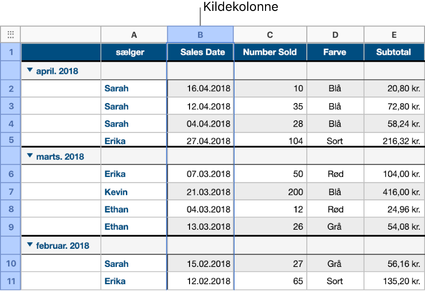Select row 1 header
This screenshot has width=425, height=291.
pyautogui.click(x=10, y=52)
